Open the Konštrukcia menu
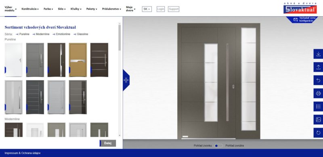Screen dimensions: 323x157 [30, 9]
